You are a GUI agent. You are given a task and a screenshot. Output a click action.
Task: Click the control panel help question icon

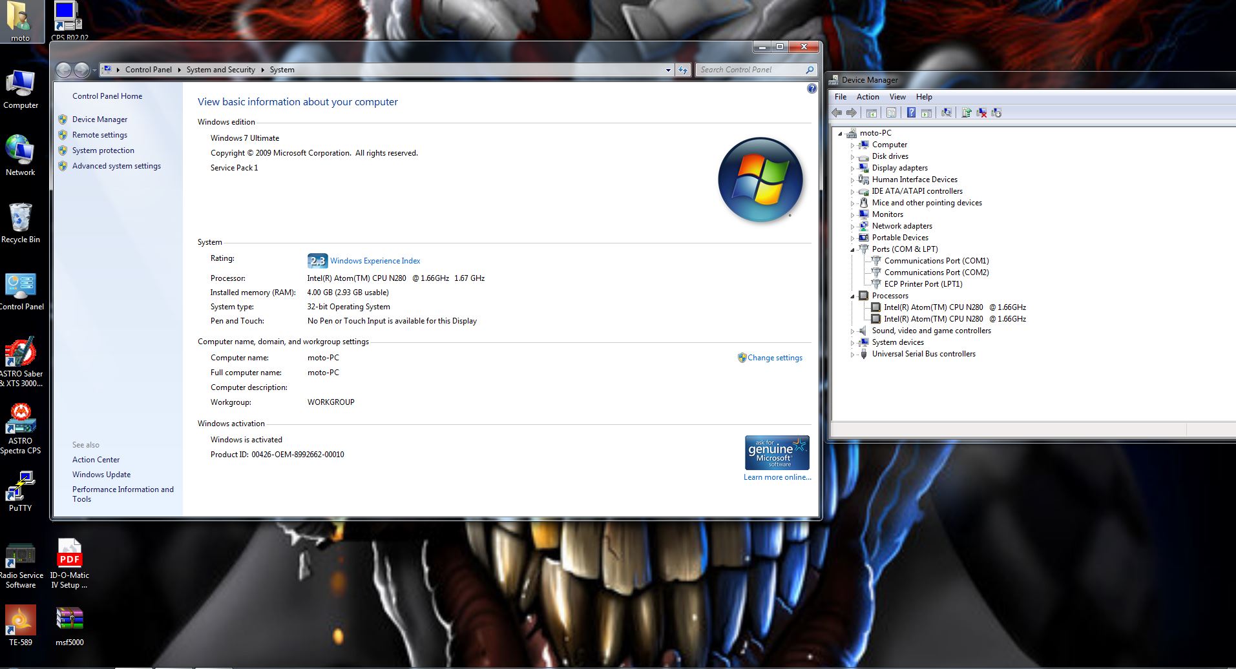click(x=812, y=88)
